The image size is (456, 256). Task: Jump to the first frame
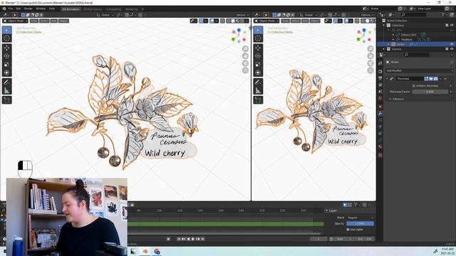[x=179, y=239]
